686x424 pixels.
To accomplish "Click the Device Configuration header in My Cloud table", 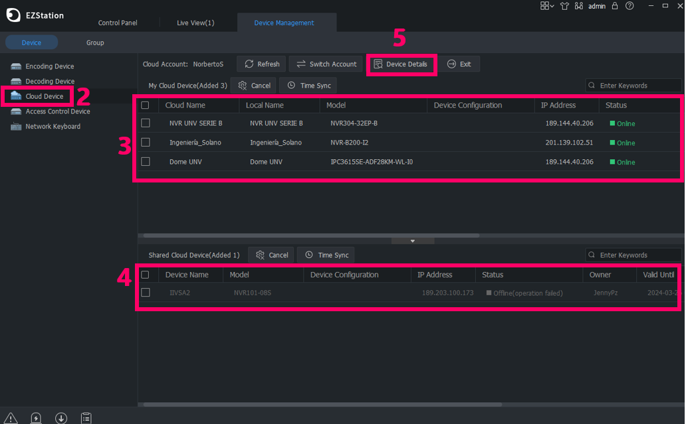I will point(468,106).
